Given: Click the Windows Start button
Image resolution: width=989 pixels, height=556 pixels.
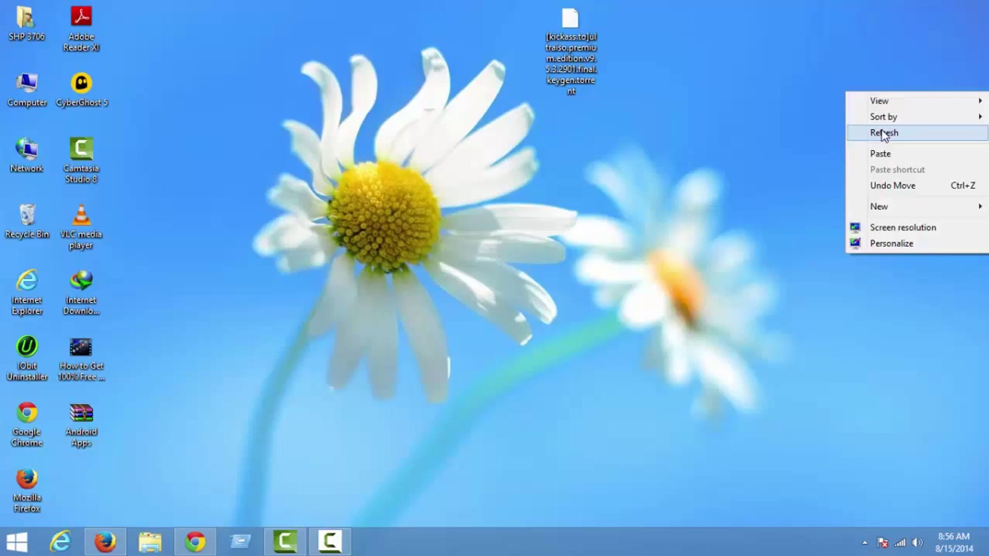Looking at the screenshot, I should 17,542.
